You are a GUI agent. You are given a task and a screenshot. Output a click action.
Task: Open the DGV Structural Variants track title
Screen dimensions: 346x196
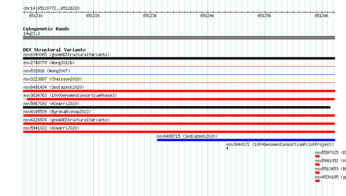coord(54,50)
